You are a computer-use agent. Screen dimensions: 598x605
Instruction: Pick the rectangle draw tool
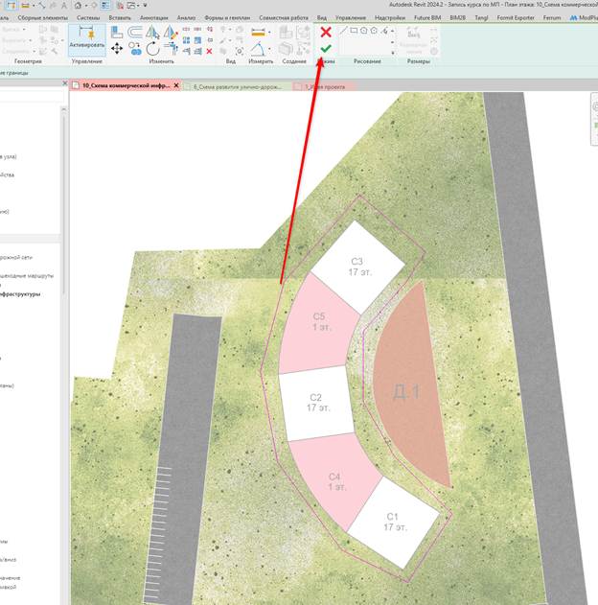coord(354,31)
